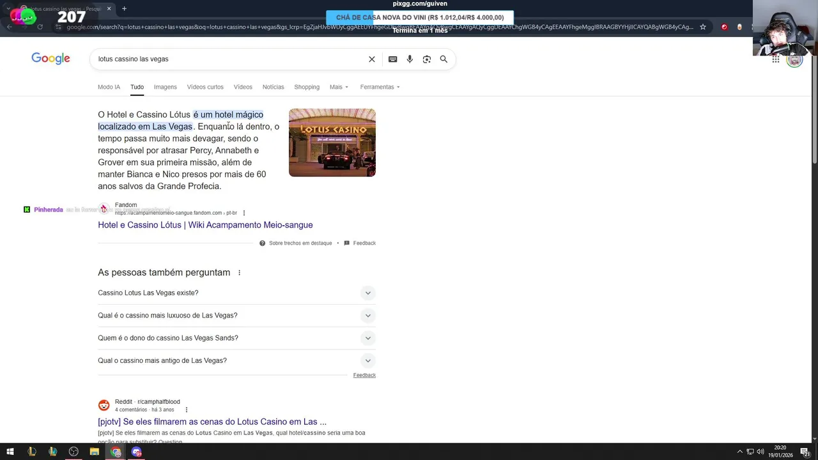Select the Tudo results tab
The width and height of the screenshot is (818, 460).
tap(137, 87)
